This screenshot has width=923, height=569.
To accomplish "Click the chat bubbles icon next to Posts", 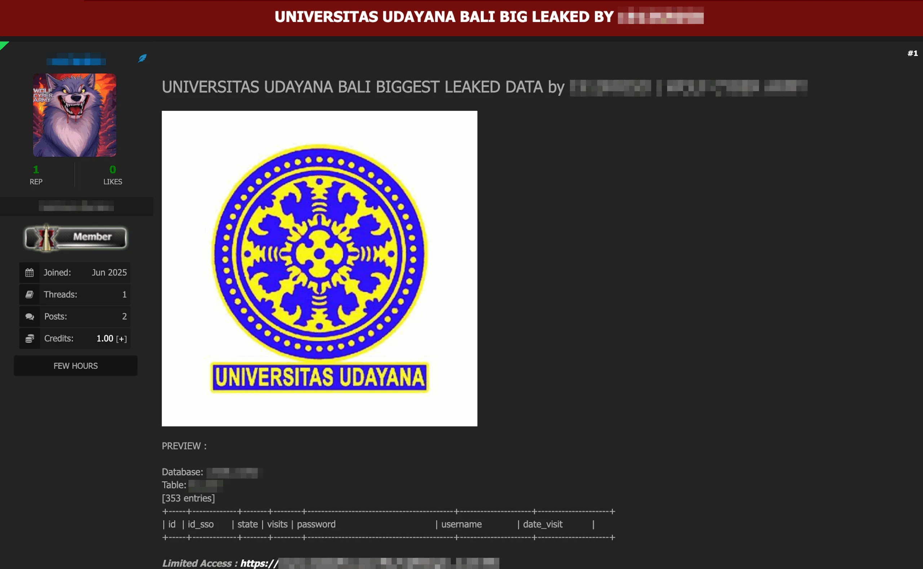I will click(29, 317).
